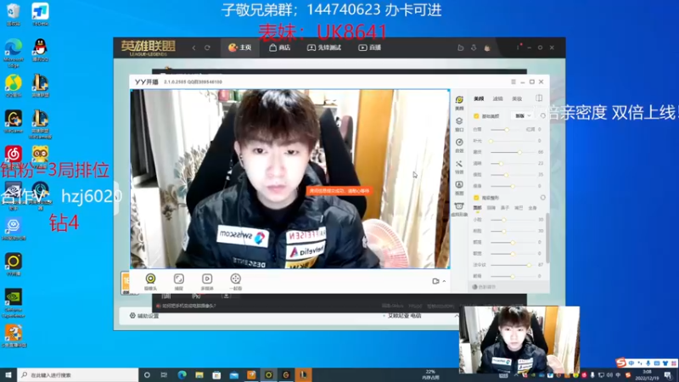Open the Recycle Bin desktop icon
Viewport: 679px width, 382px height.
(14, 14)
